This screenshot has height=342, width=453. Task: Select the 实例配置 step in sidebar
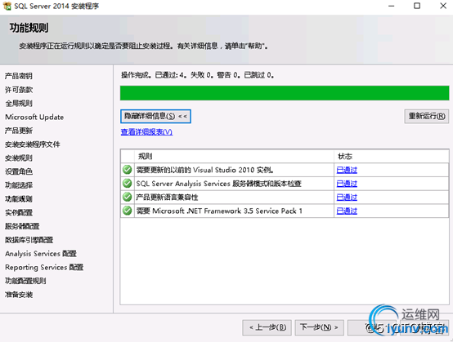point(19,212)
